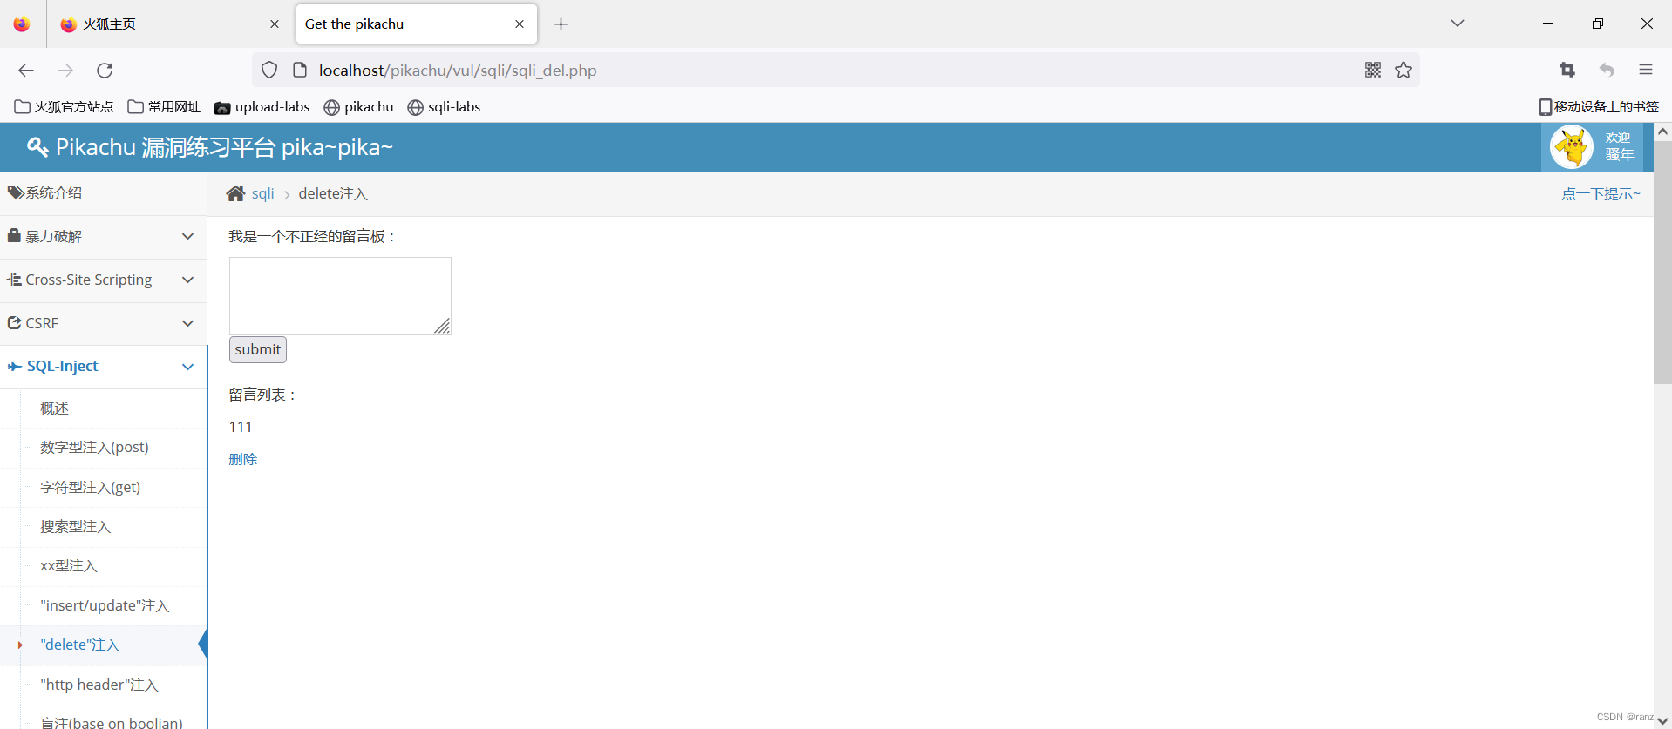Click inside the message textarea
This screenshot has width=1672, height=729.
(x=340, y=296)
